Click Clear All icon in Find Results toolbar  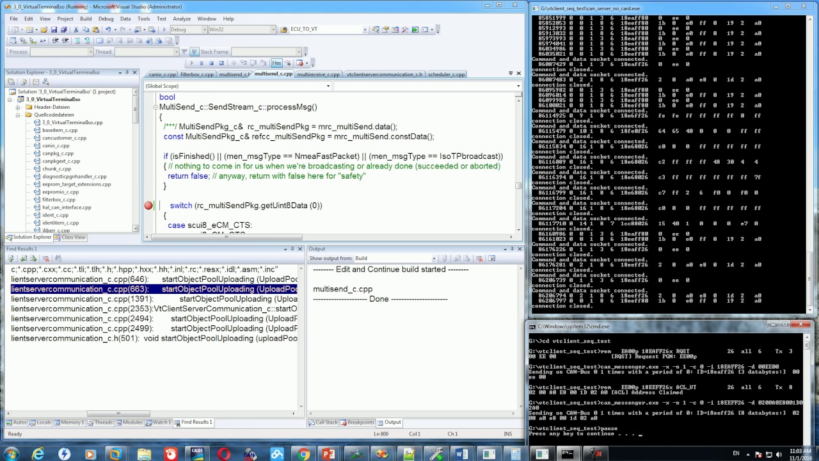45,258
